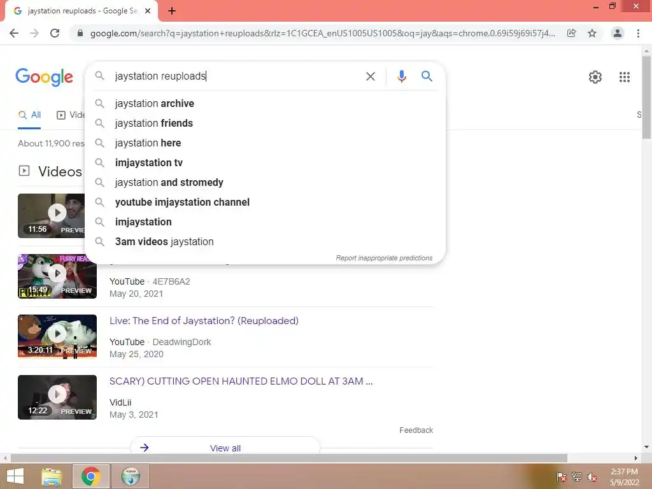Open Google settings gear
Screen dimensions: 652x489
[x=595, y=77]
